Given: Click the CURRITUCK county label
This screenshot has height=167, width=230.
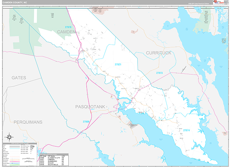Looking at the screenshot, I should [x=159, y=53].
